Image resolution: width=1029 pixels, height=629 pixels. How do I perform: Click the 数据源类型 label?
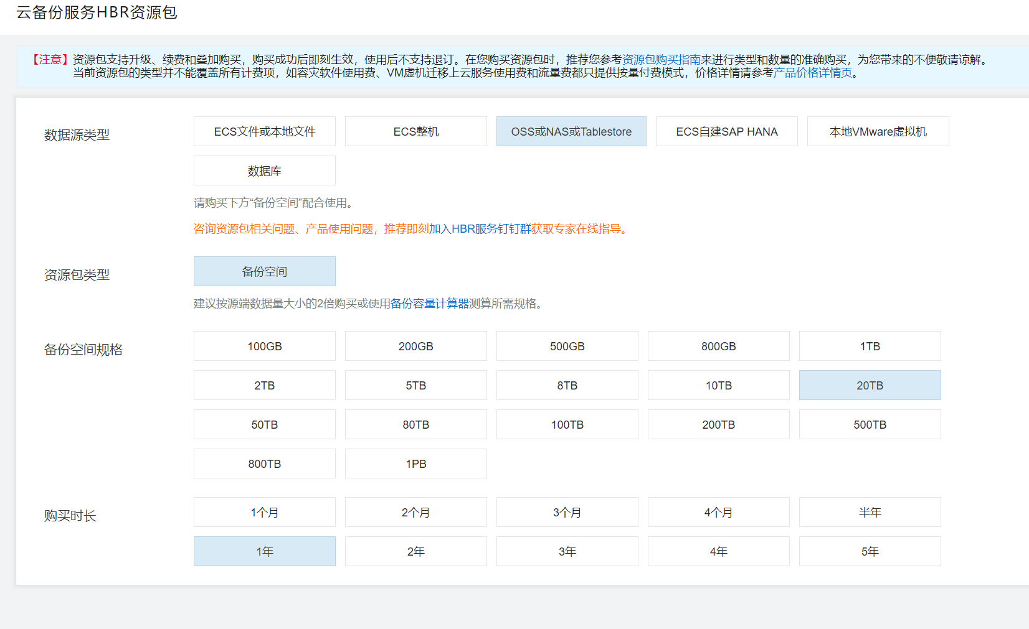pos(77,135)
